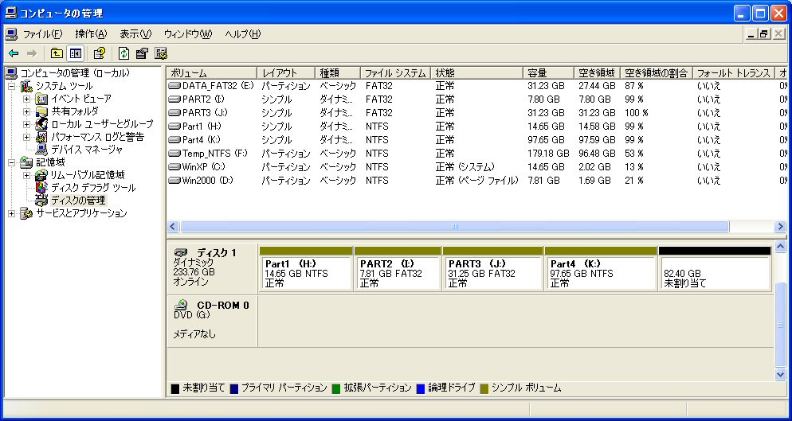Select ディスク デフラグ ツール in the tree
Image resolution: width=792 pixels, height=421 pixels.
[93, 188]
